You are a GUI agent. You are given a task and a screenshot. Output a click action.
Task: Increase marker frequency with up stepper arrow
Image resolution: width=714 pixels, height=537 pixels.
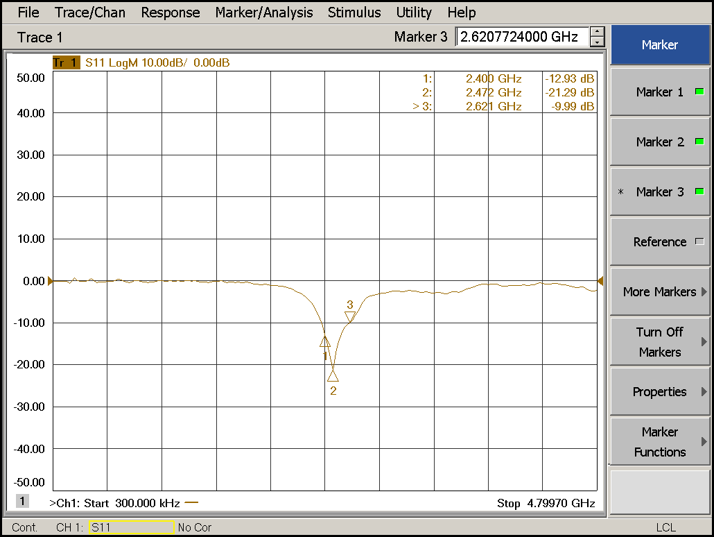(x=597, y=32)
